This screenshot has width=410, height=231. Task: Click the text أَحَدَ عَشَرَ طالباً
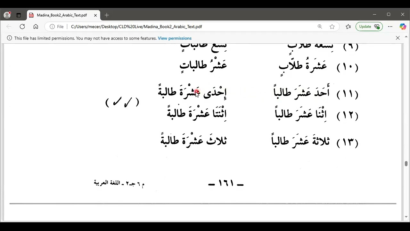(x=301, y=92)
